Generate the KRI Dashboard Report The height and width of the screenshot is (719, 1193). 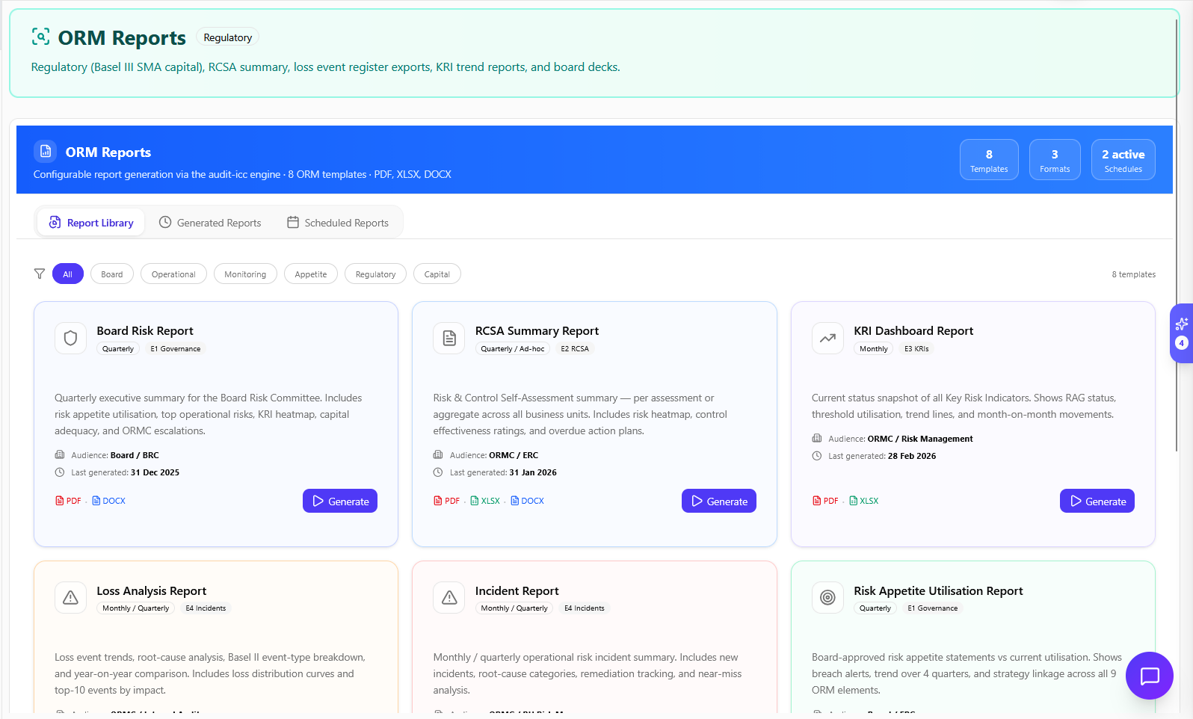tap(1097, 502)
